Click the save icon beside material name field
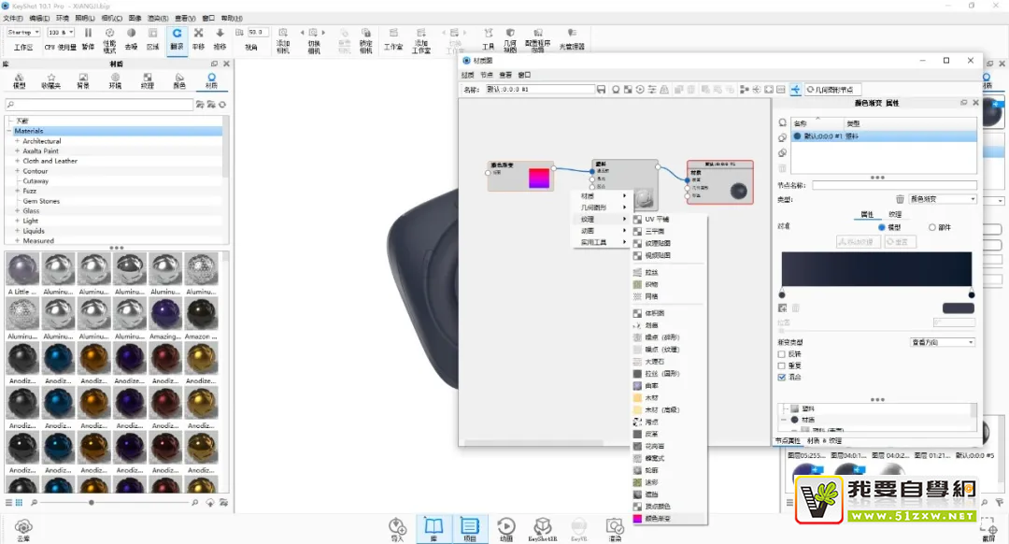1009x544 pixels. [602, 90]
